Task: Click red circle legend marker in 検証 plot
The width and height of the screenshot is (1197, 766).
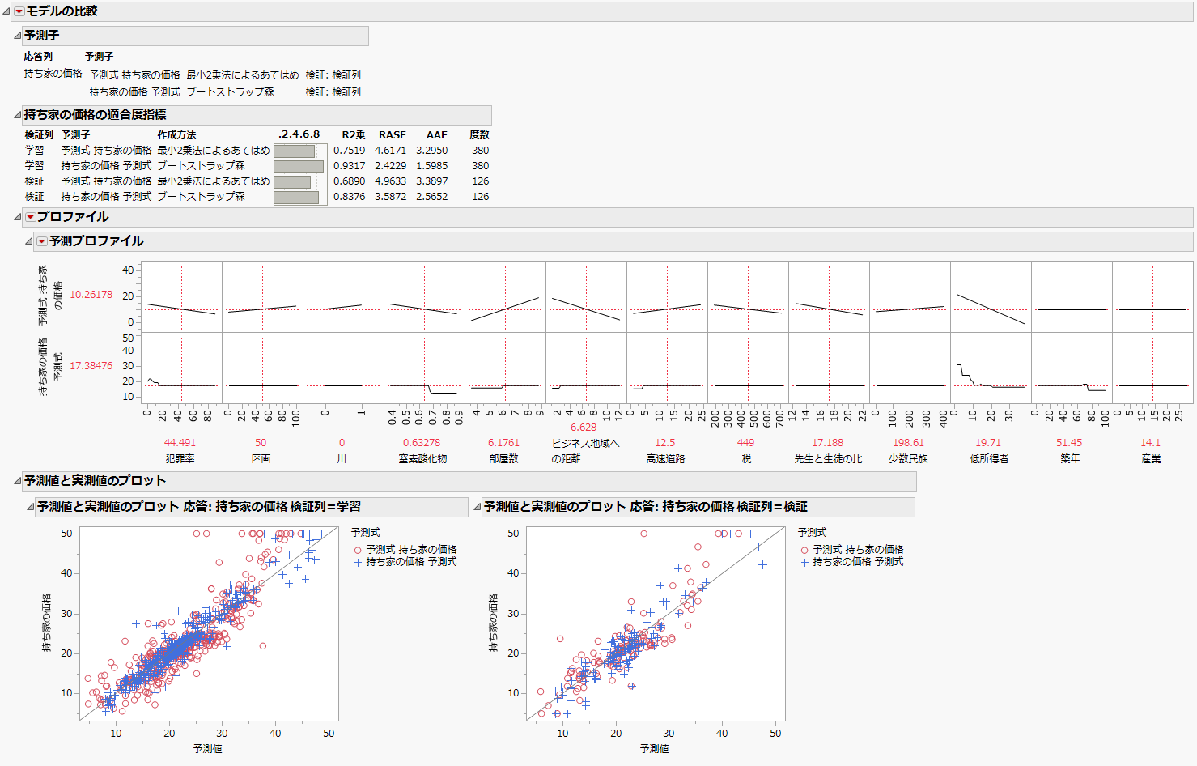Action: 804,550
